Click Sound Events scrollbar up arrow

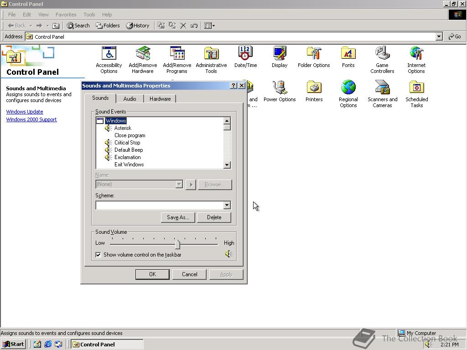click(227, 120)
